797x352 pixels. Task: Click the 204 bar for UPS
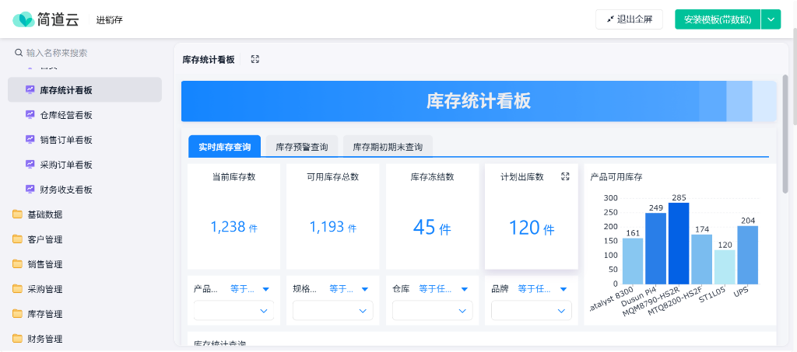(748, 255)
